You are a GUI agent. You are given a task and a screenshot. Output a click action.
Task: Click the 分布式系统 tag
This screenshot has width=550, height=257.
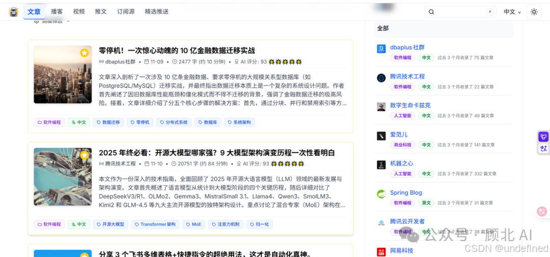click(x=174, y=122)
